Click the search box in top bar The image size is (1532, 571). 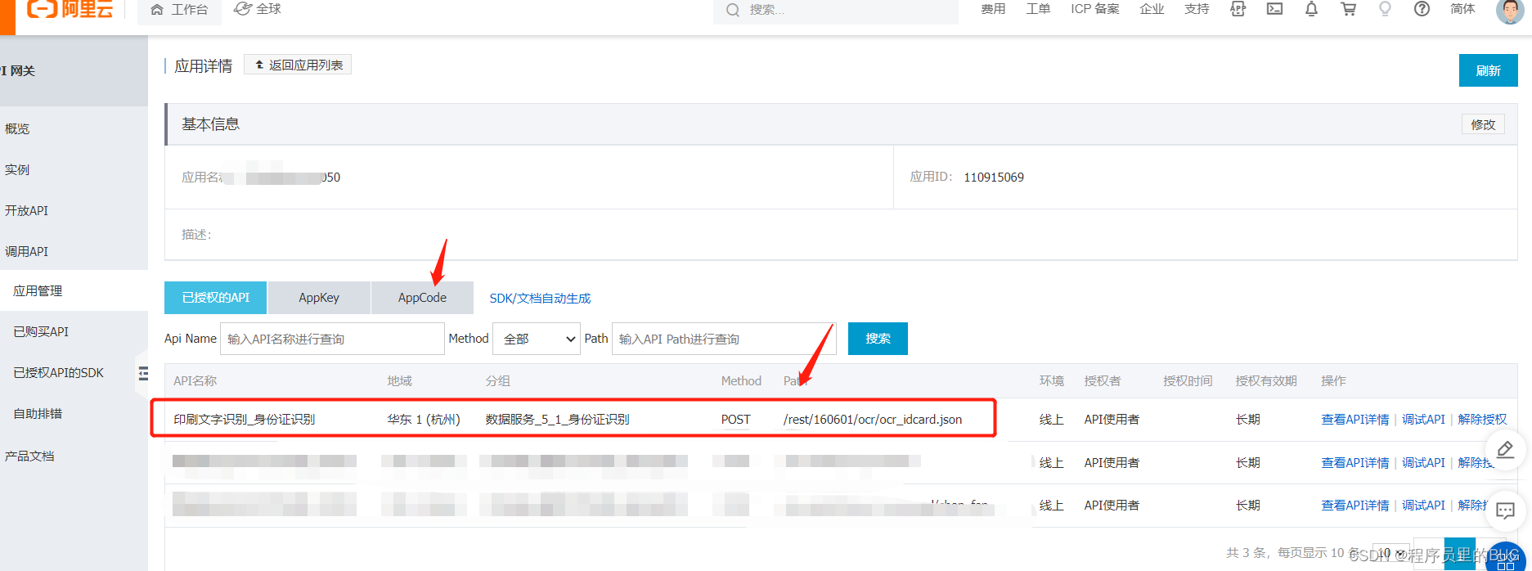(x=835, y=10)
